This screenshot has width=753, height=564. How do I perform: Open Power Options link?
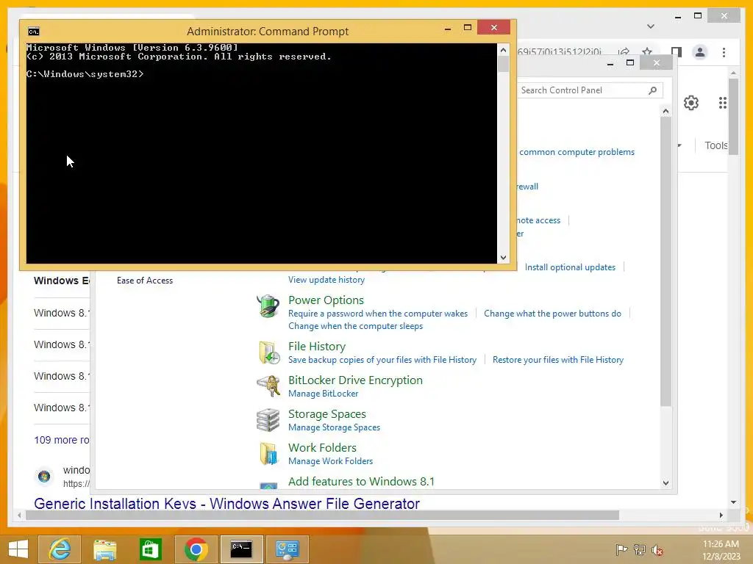click(326, 300)
